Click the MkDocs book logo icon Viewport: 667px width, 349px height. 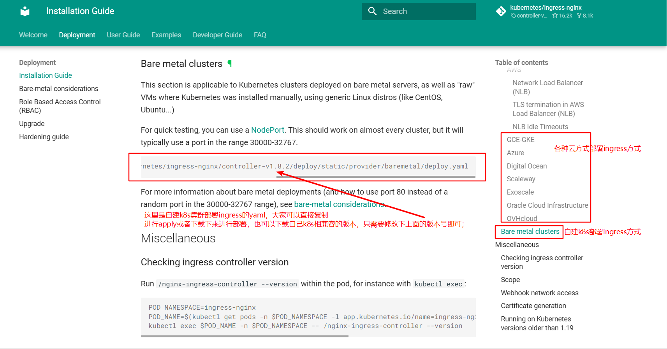click(25, 11)
